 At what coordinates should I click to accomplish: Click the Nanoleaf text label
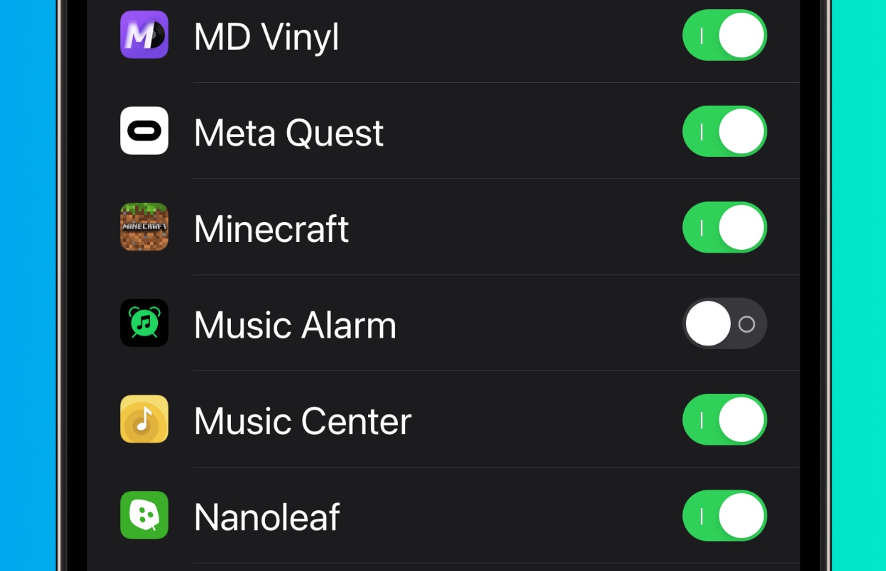(x=267, y=517)
